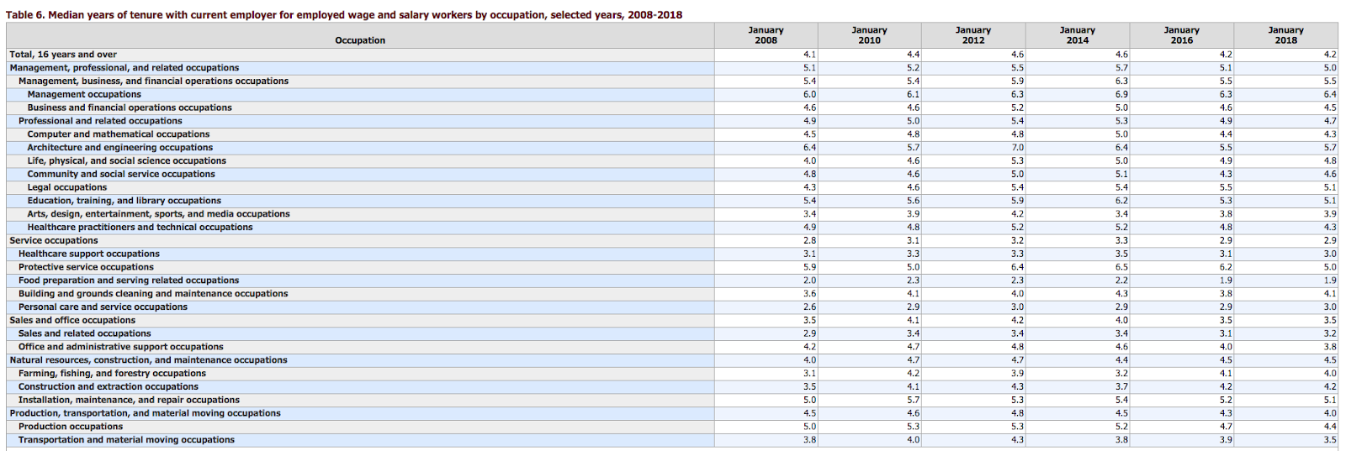Select the 'Service occupations' row label
This screenshot has height=451, width=1346.
54,241
